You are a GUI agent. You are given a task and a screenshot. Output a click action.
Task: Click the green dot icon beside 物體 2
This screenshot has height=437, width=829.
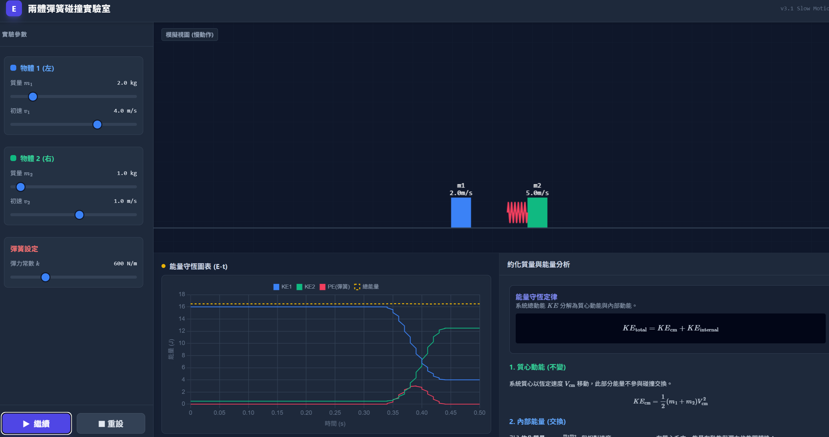(x=13, y=158)
